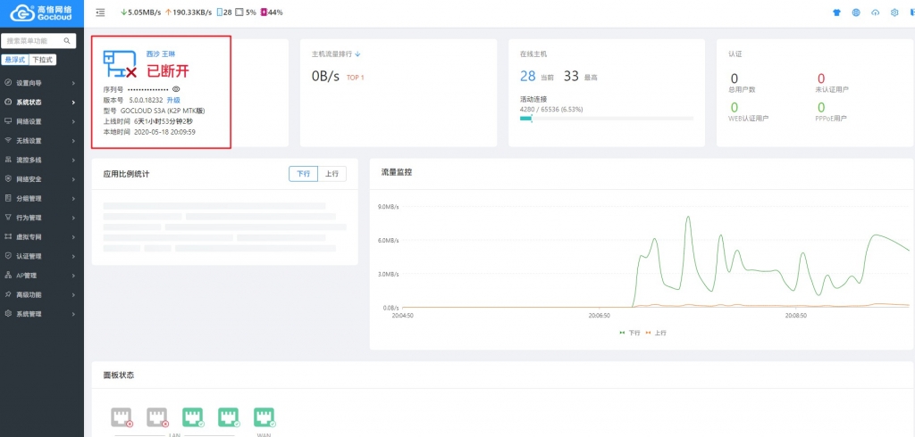Image resolution: width=915 pixels, height=437 pixels.
Task: Click the 总用户数 count
Action: click(x=735, y=78)
